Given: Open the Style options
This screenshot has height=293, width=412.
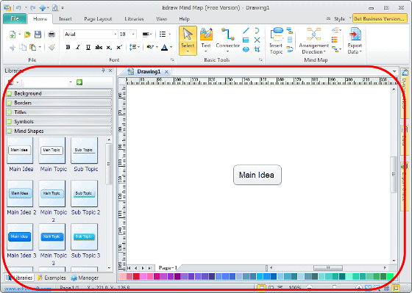Looking at the screenshot, I should 339,19.
